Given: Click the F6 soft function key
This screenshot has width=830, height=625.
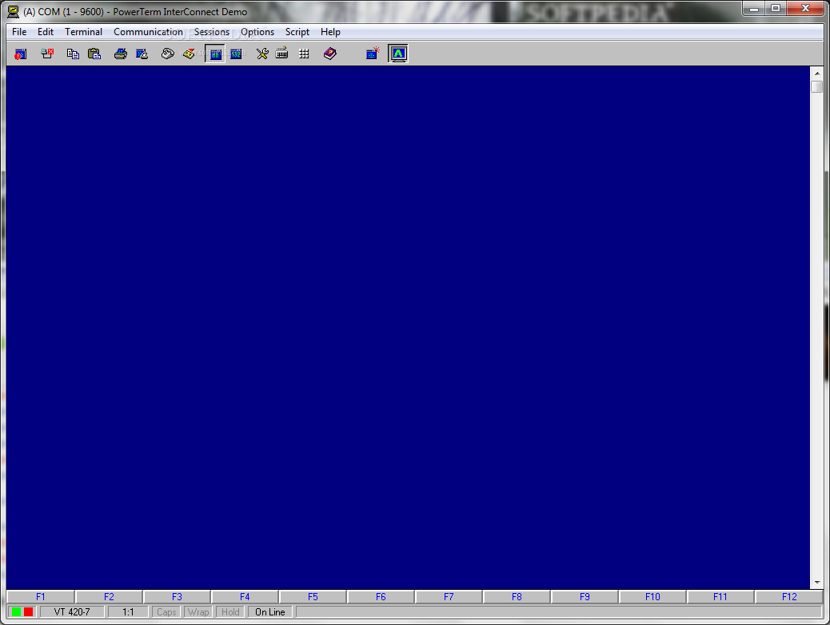Looking at the screenshot, I should (381, 597).
